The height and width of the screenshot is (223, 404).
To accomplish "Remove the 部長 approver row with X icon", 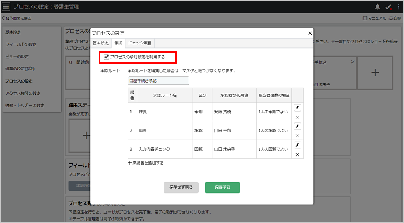I will coord(297,136).
